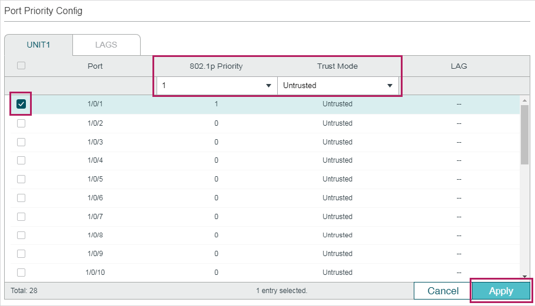Select the checkbox for port 1/0/5
The image size is (535, 306).
(21, 179)
